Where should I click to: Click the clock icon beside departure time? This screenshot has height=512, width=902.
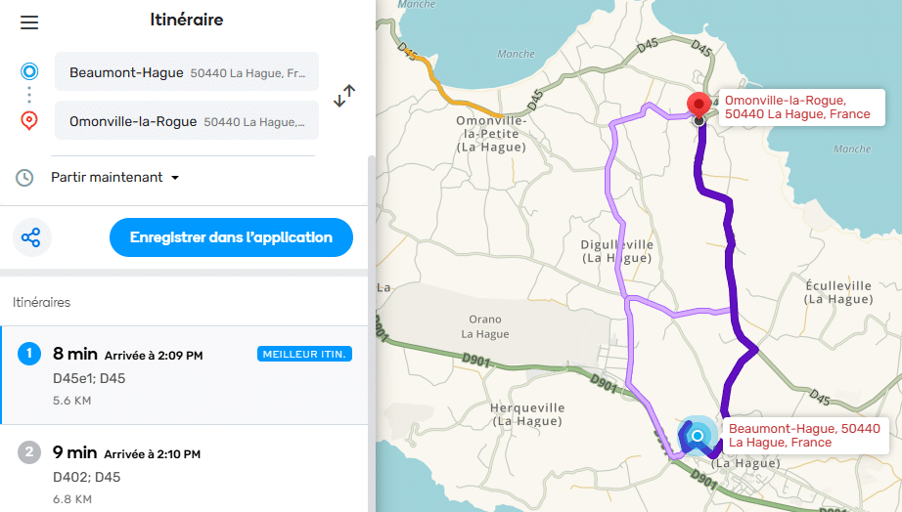(24, 178)
